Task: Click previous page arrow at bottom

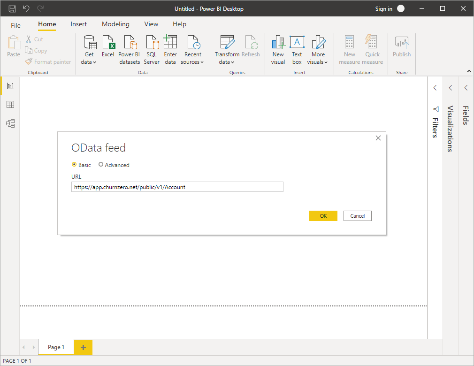Action: [23, 347]
